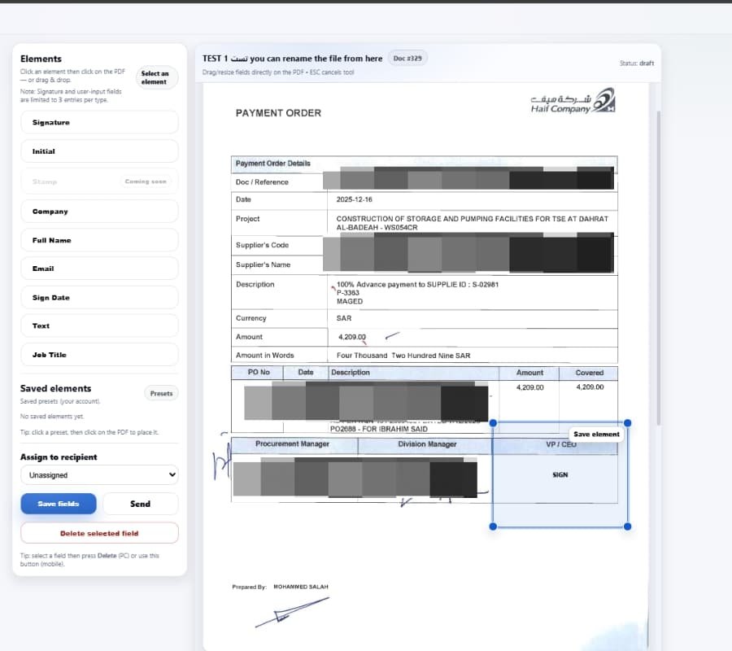Viewport: 732px width, 651px height.
Task: Select the Full Name element tool
Action: 99,239
